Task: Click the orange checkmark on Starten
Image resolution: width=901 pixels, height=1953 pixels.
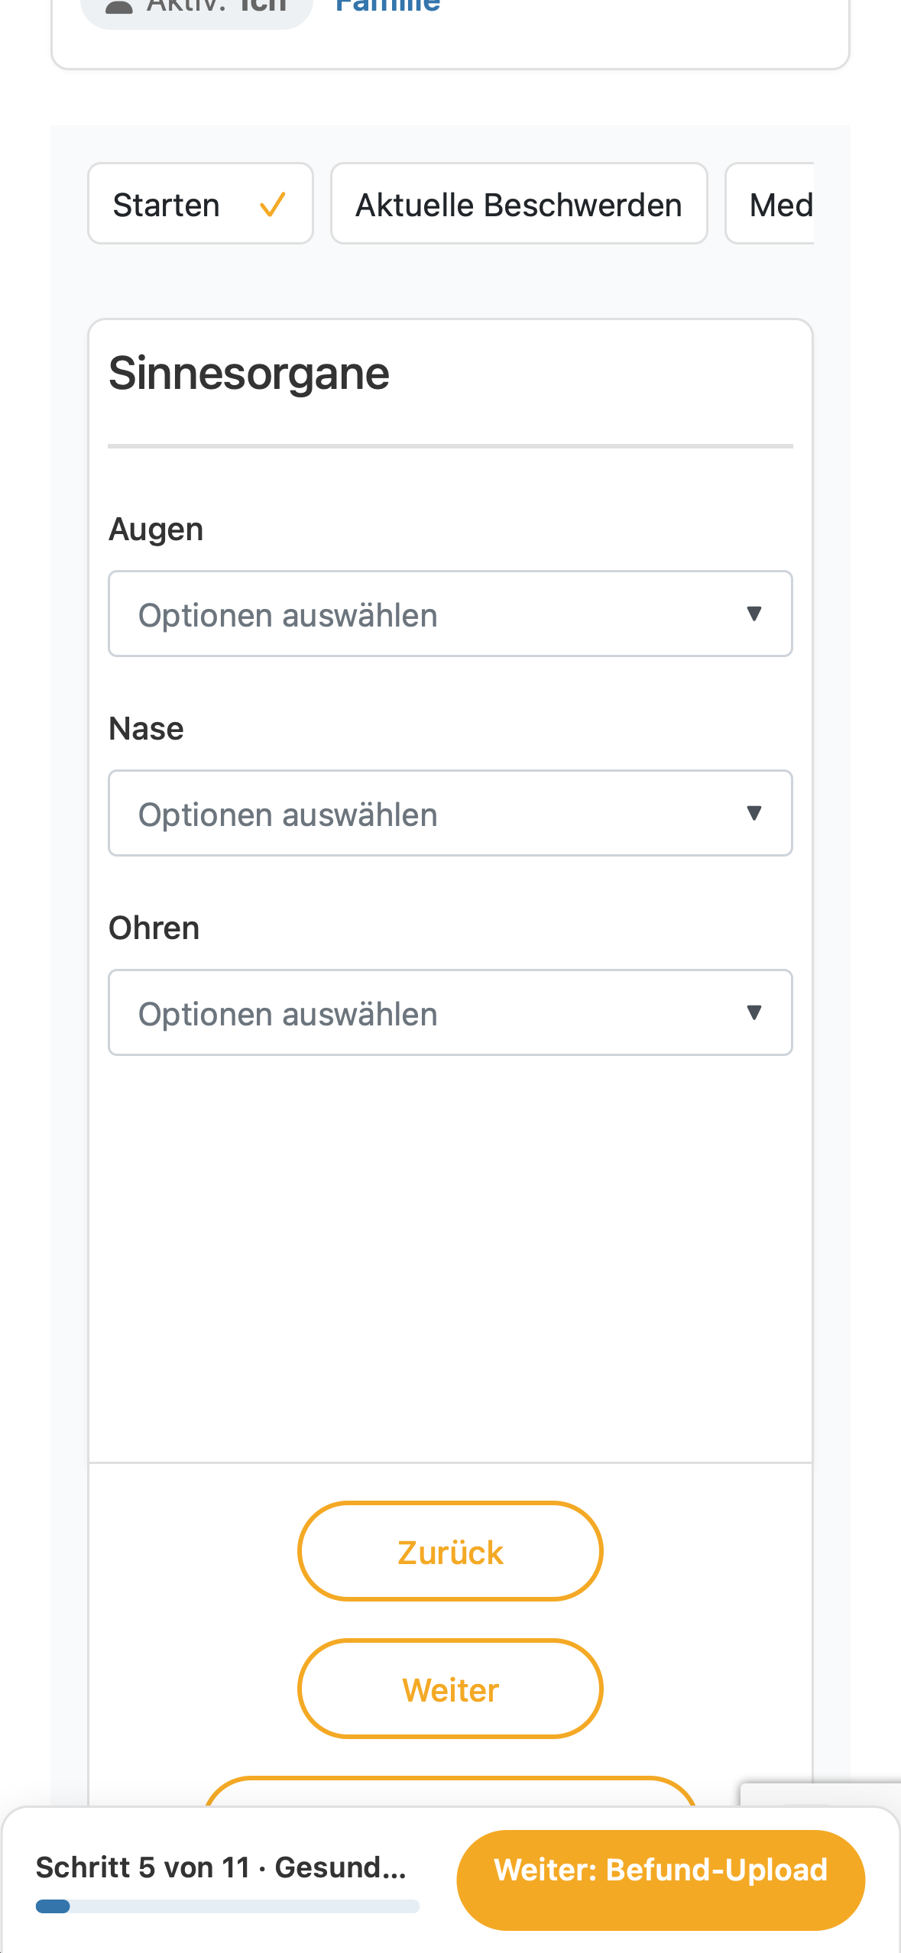Action: pos(272,205)
